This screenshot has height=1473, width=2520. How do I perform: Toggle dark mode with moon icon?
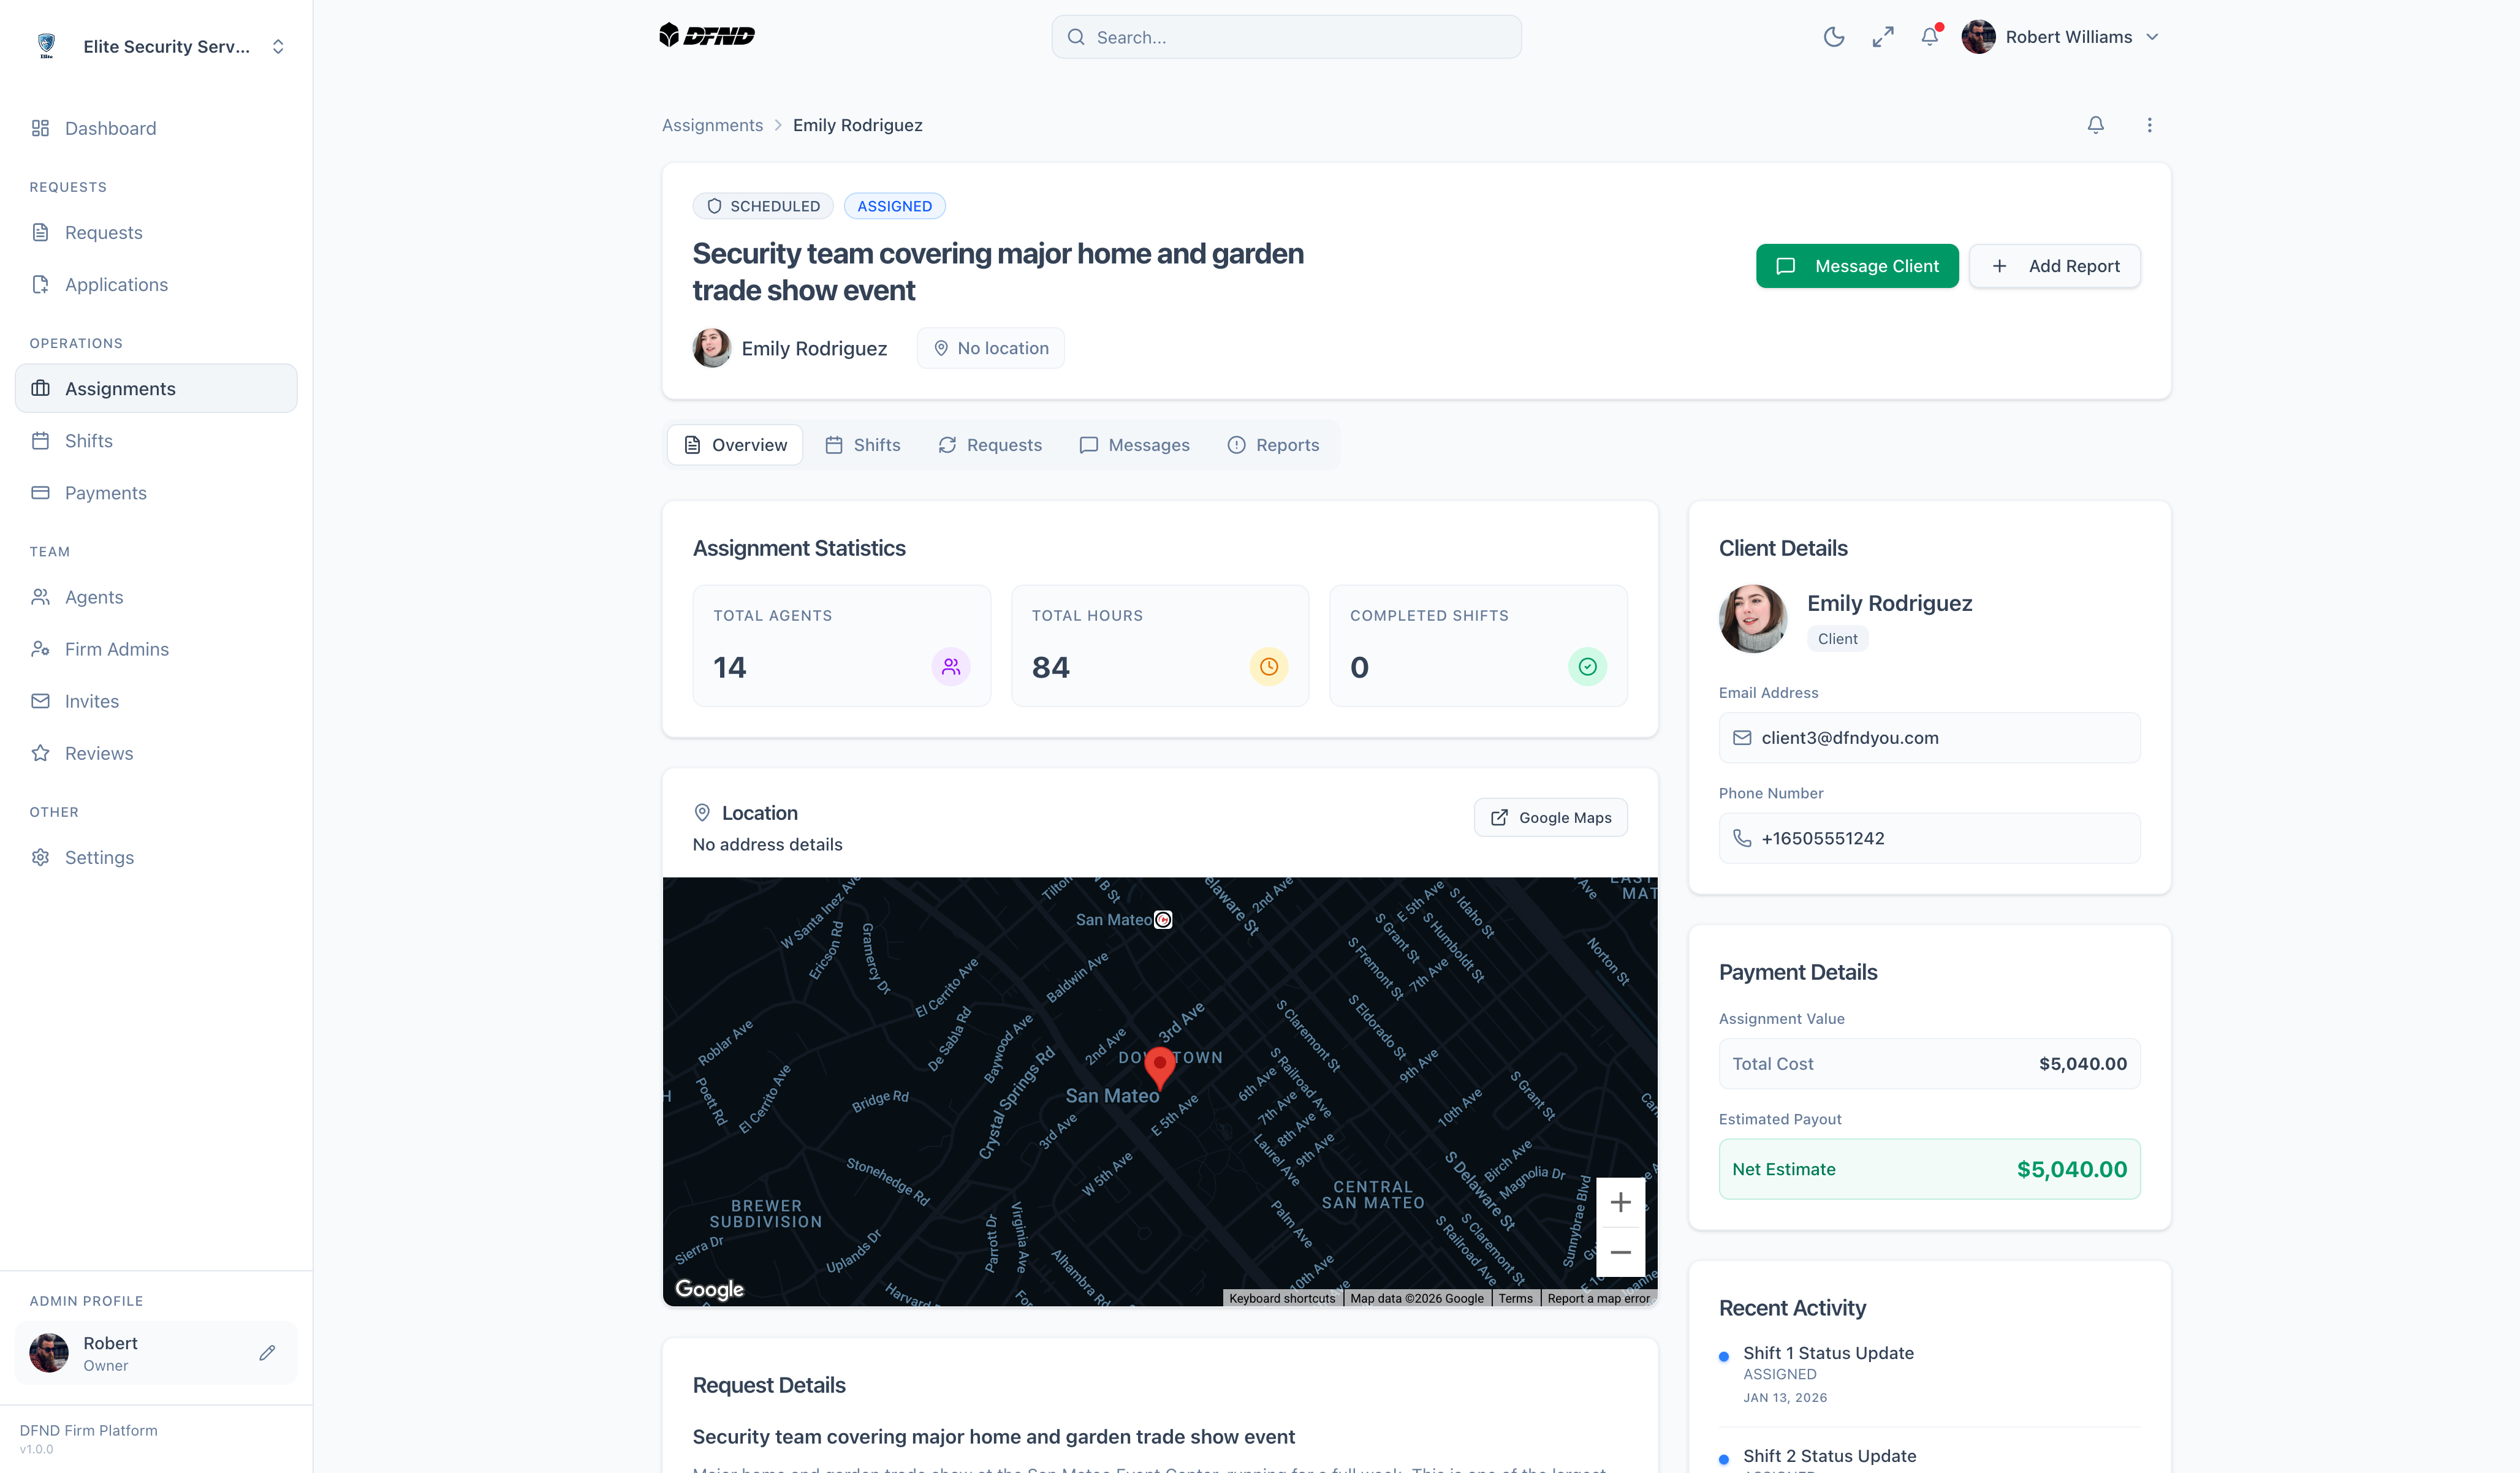point(1833,37)
